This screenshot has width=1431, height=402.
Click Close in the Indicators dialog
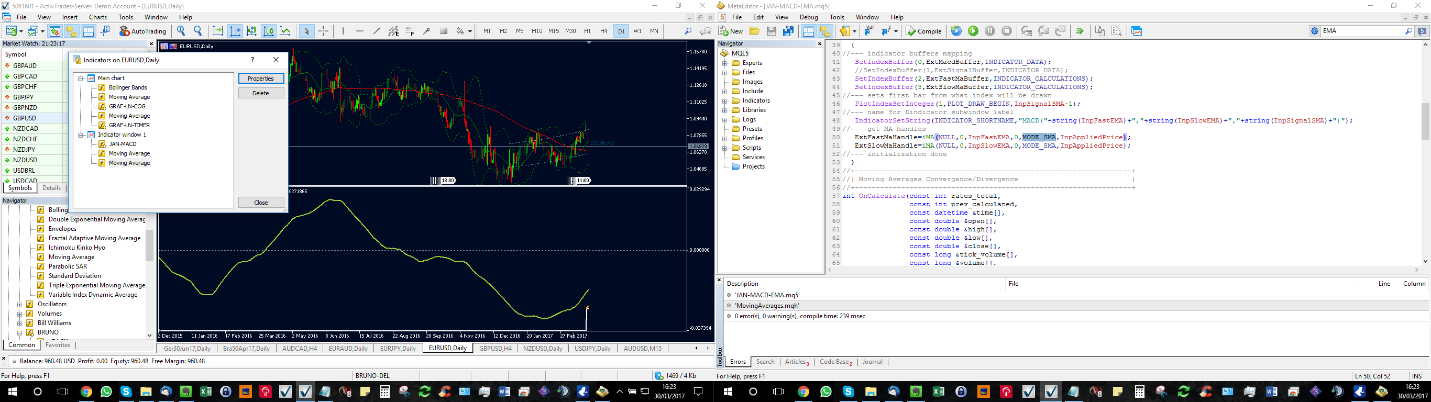[x=261, y=203]
